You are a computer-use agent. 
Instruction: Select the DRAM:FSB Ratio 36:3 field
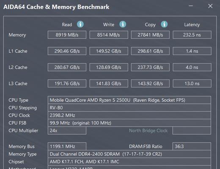192,146
